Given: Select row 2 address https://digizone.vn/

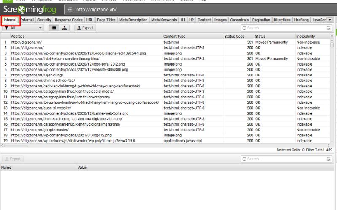Looking at the screenshot, I should tap(27, 47).
